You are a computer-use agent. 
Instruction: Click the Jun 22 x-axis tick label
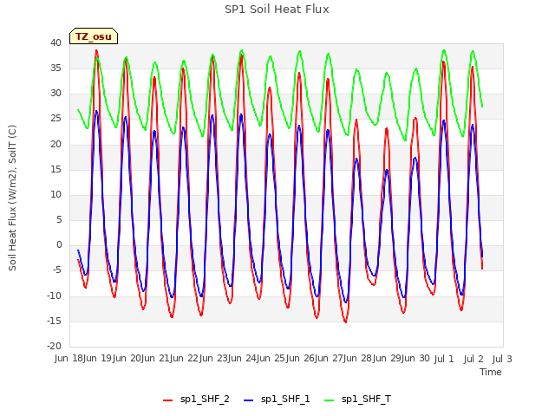[x=186, y=359]
